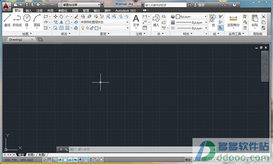This screenshot has height=164, width=273.
Task: Select the Fillet tool in Modify panel
Action: 67,22
